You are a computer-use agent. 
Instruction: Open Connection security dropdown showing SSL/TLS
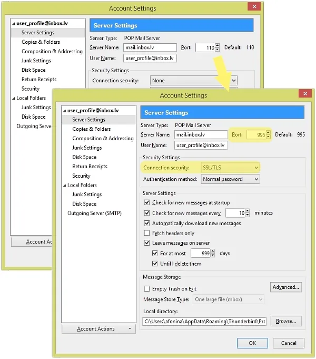tap(230, 168)
